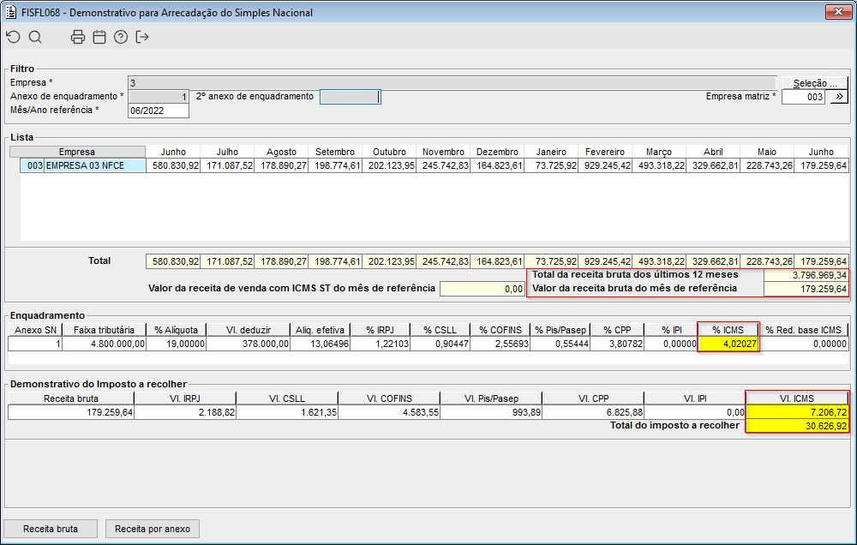Open the Seleção... company picker
857x545 pixels.
[814, 83]
